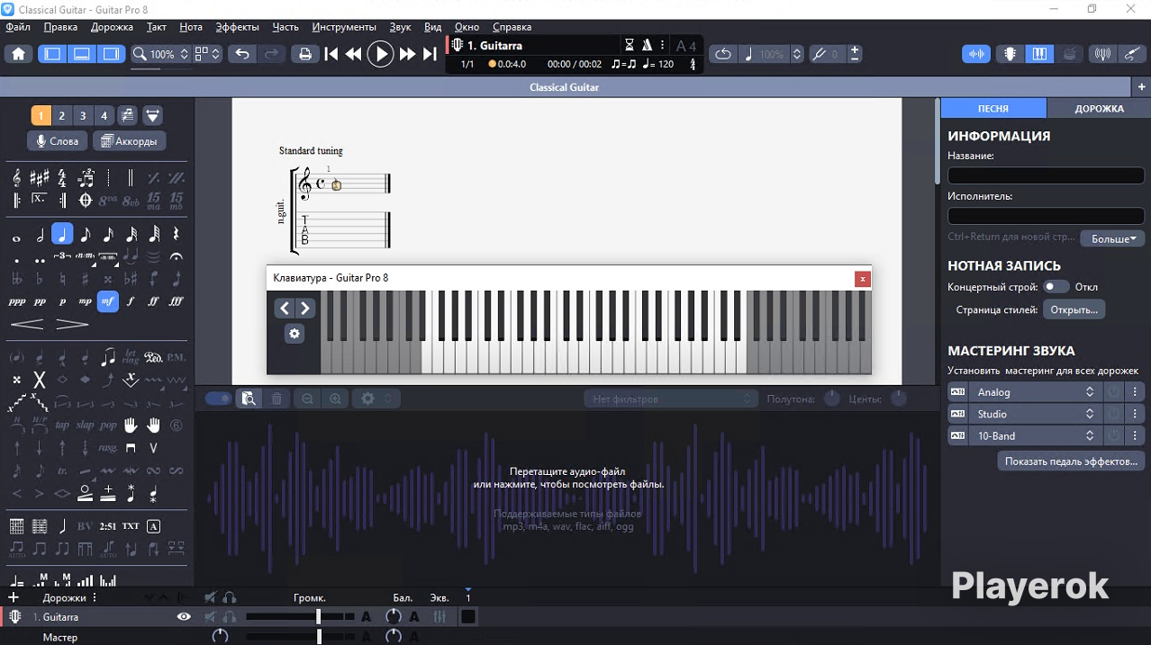Apply fermata symbol
This screenshot has width=1151, height=645.
(176, 257)
